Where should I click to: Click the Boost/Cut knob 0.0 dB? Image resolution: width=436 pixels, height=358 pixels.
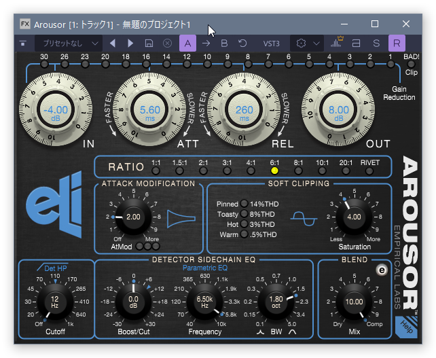[134, 302]
